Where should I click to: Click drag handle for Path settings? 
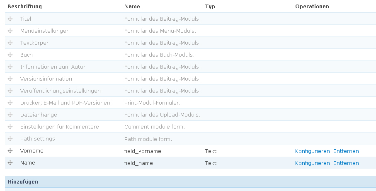click(x=10, y=139)
